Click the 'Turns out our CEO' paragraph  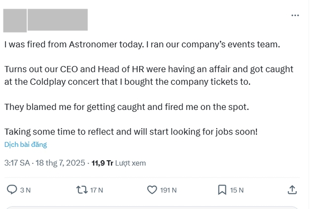coord(149,75)
